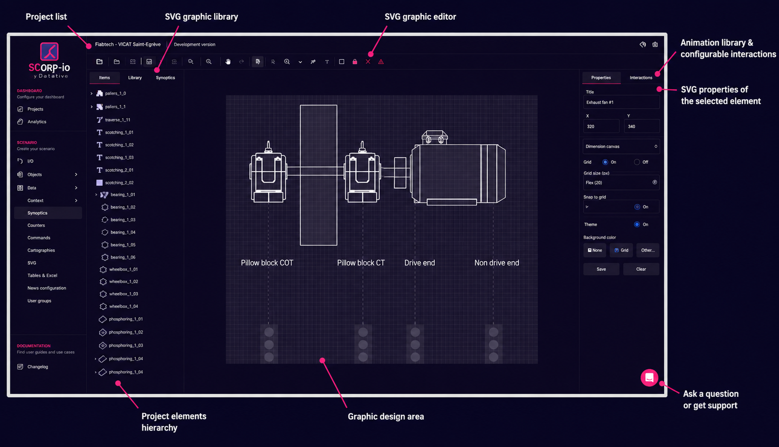Select the hand pan tool
This screenshot has height=447, width=779.
pos(228,62)
